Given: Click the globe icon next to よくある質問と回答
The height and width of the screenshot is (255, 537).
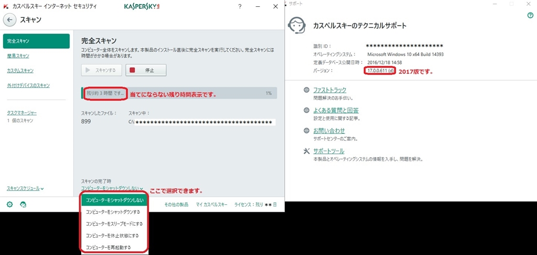Looking at the screenshot, I should 306,110.
